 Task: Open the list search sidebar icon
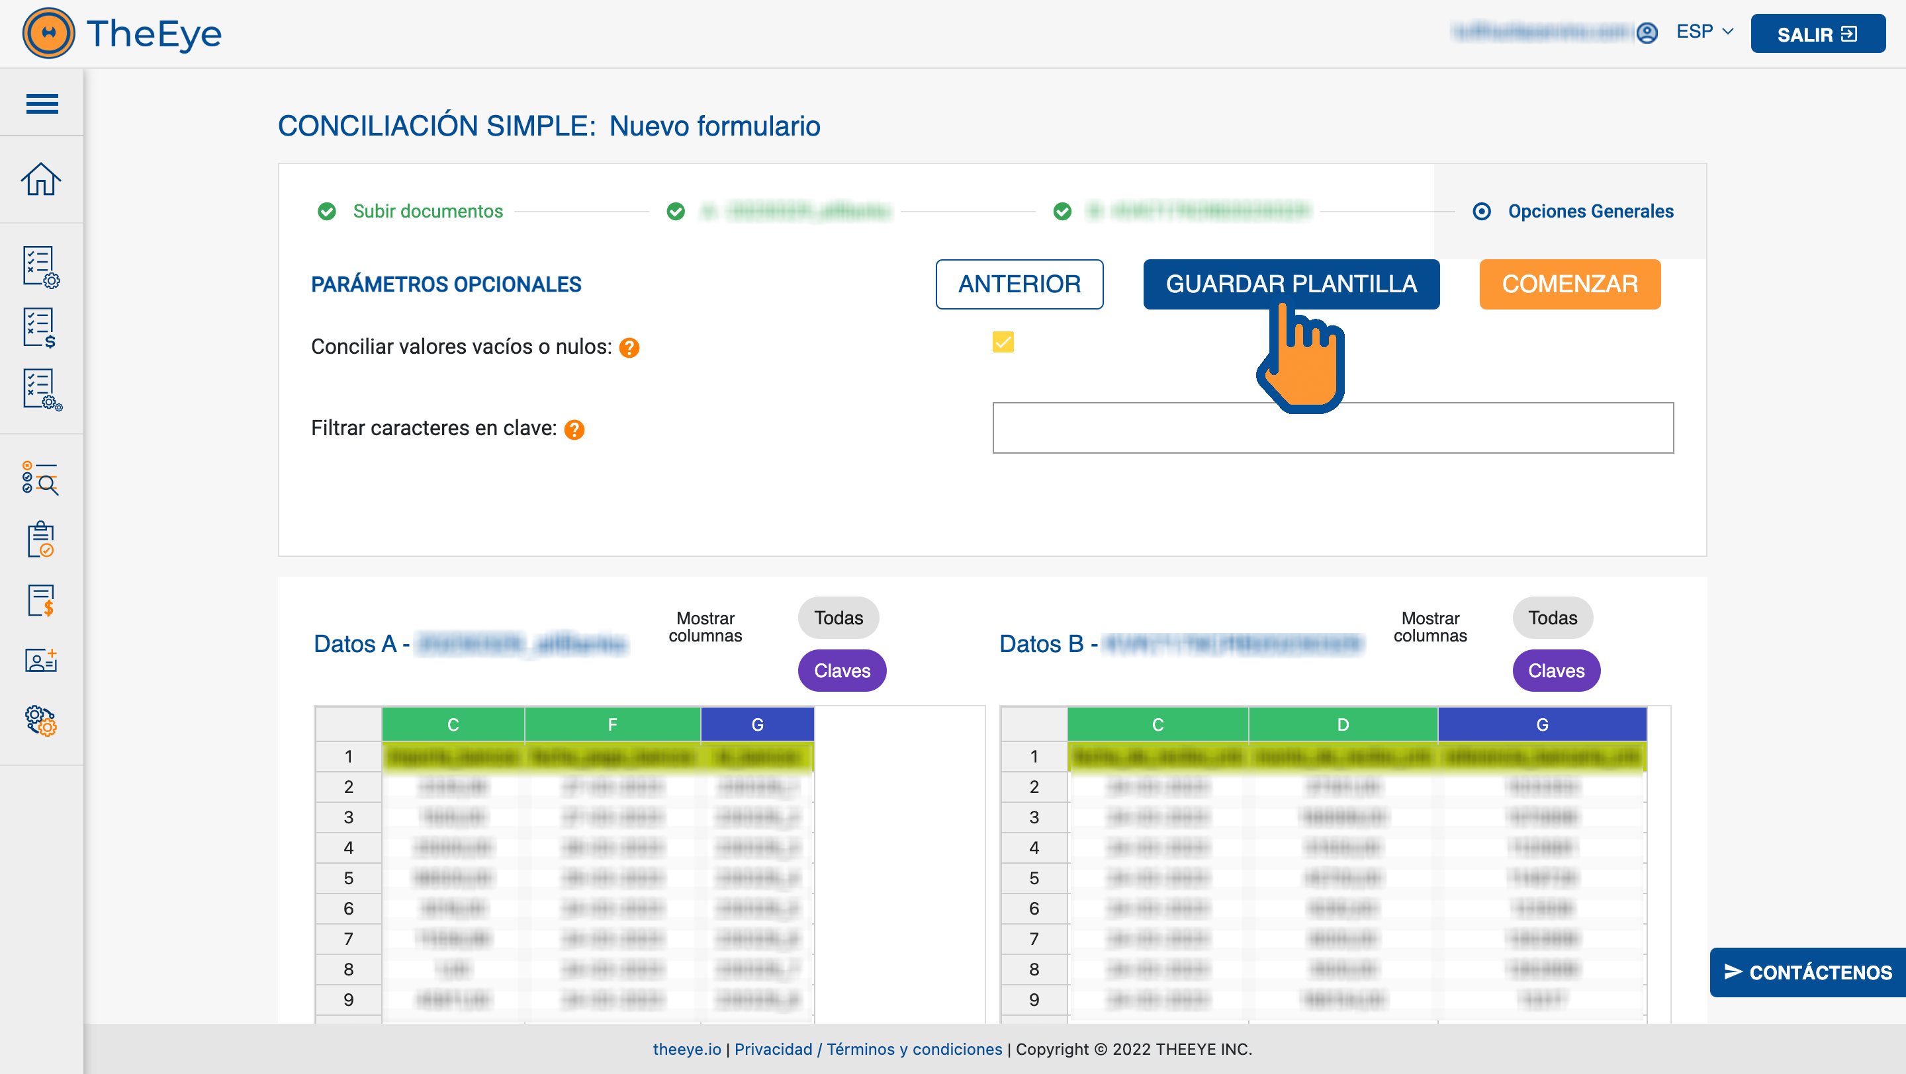(x=40, y=477)
